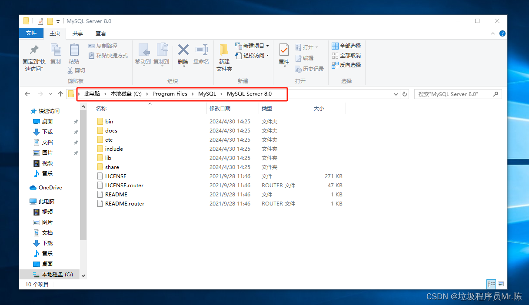Open History command in ribbon
The height and width of the screenshot is (305, 529).
pos(309,69)
